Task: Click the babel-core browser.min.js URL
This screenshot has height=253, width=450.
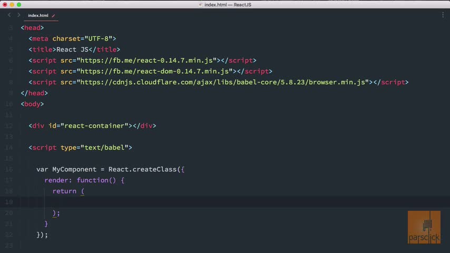Action: (x=222, y=82)
